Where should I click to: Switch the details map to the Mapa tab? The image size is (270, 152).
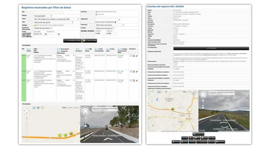185,92
